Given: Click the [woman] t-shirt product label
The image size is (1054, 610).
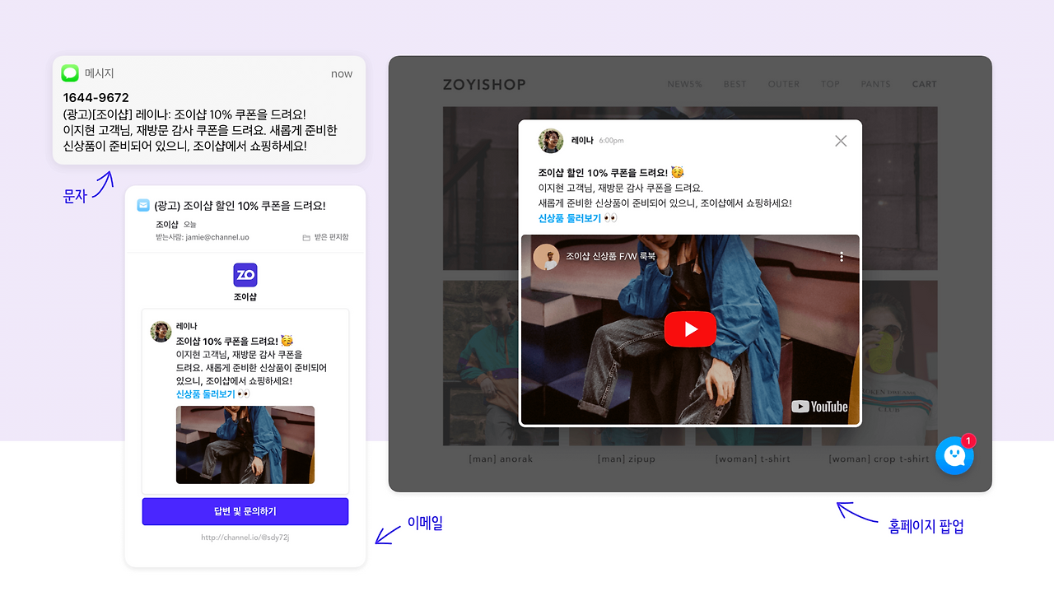Looking at the screenshot, I should 753,459.
